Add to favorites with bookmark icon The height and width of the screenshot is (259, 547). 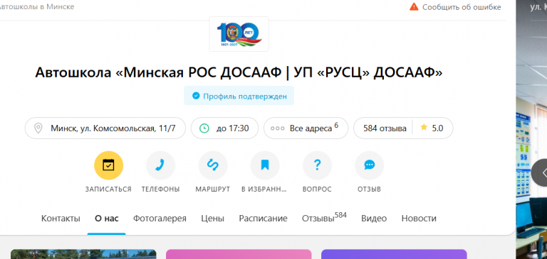(265, 165)
